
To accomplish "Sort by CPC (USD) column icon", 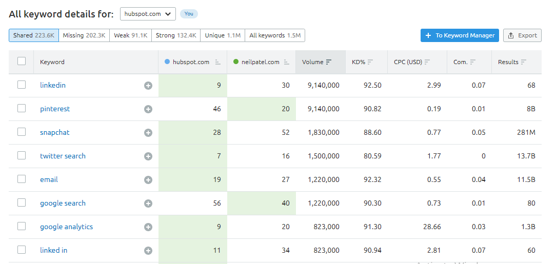I will (427, 62).
